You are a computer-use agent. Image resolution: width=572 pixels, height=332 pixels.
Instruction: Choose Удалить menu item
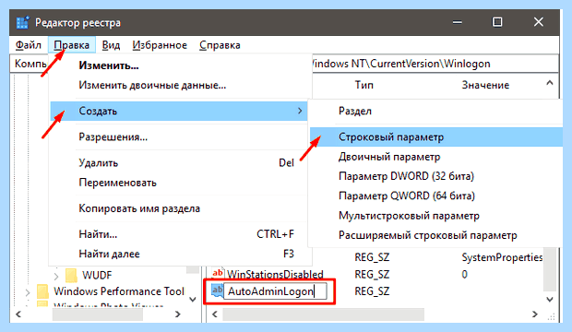point(181,162)
